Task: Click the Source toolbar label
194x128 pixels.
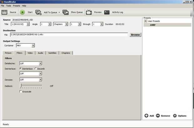Action: [13, 12]
